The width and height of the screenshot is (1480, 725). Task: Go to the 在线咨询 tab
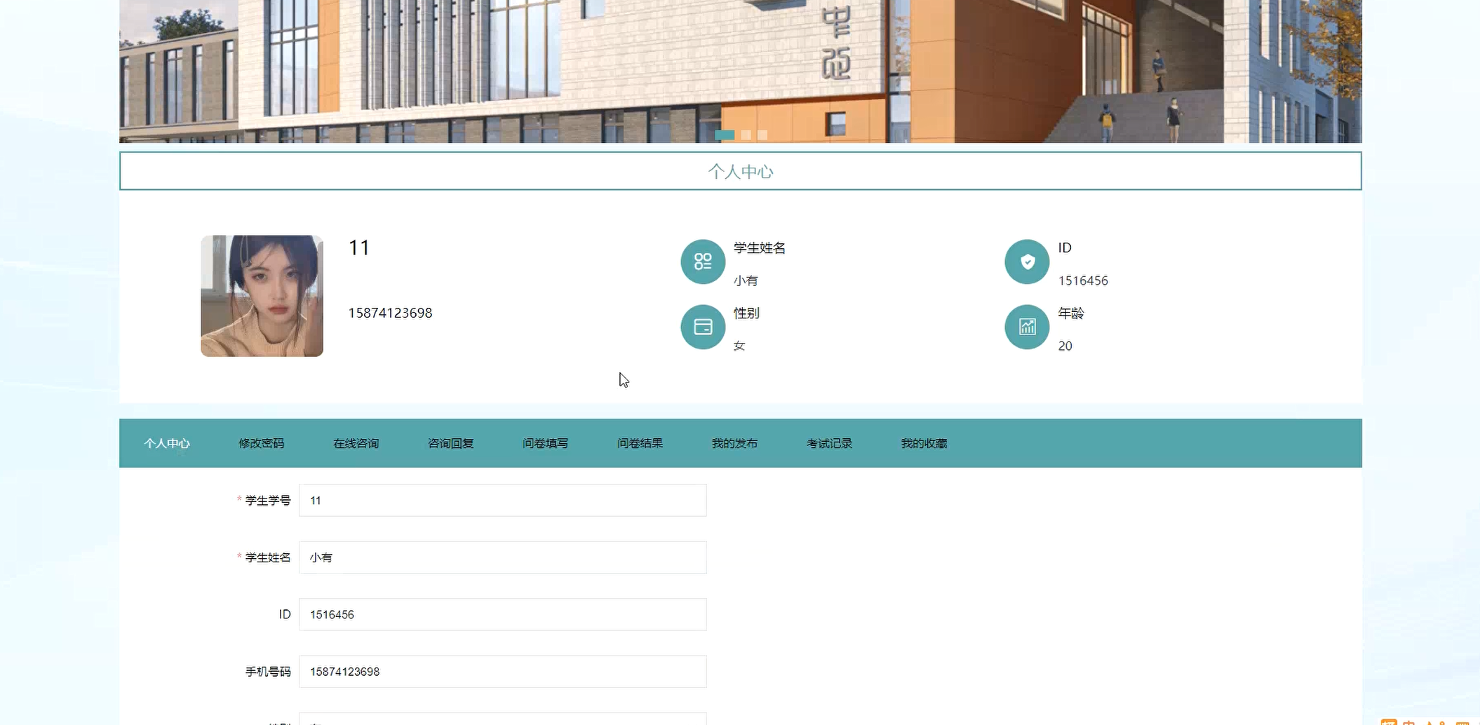pos(356,443)
